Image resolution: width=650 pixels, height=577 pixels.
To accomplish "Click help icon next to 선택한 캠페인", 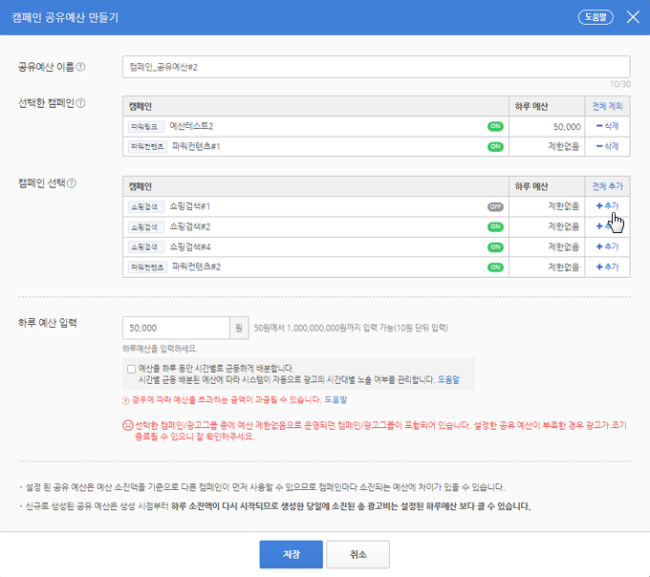I will click(82, 102).
